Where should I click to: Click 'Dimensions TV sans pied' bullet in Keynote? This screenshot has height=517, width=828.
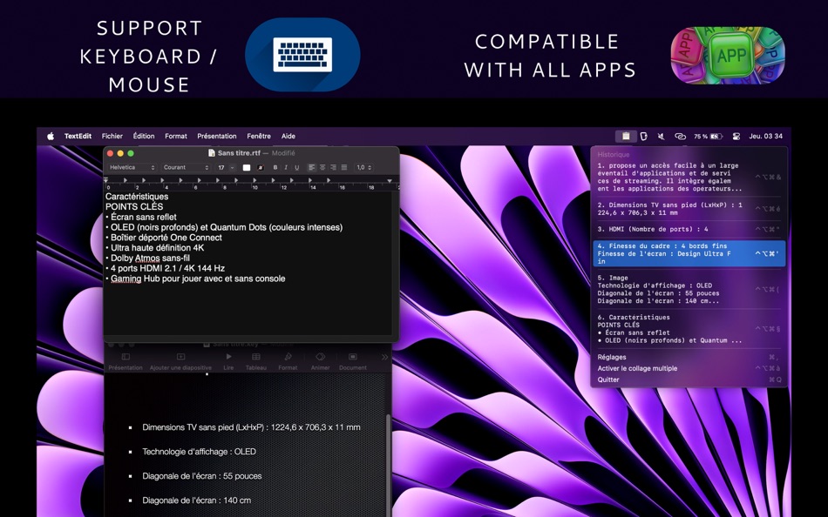[x=251, y=427]
